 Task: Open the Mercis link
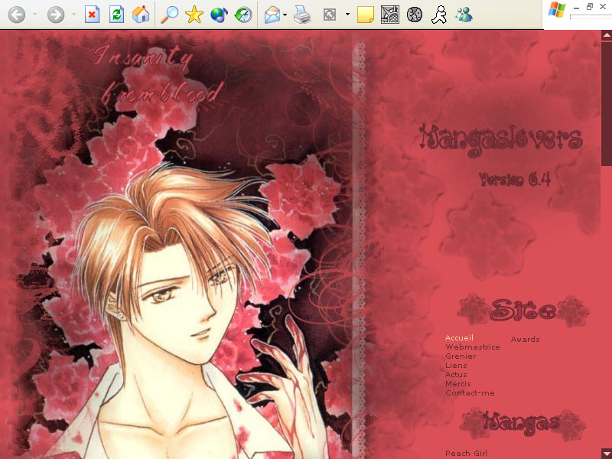458,384
